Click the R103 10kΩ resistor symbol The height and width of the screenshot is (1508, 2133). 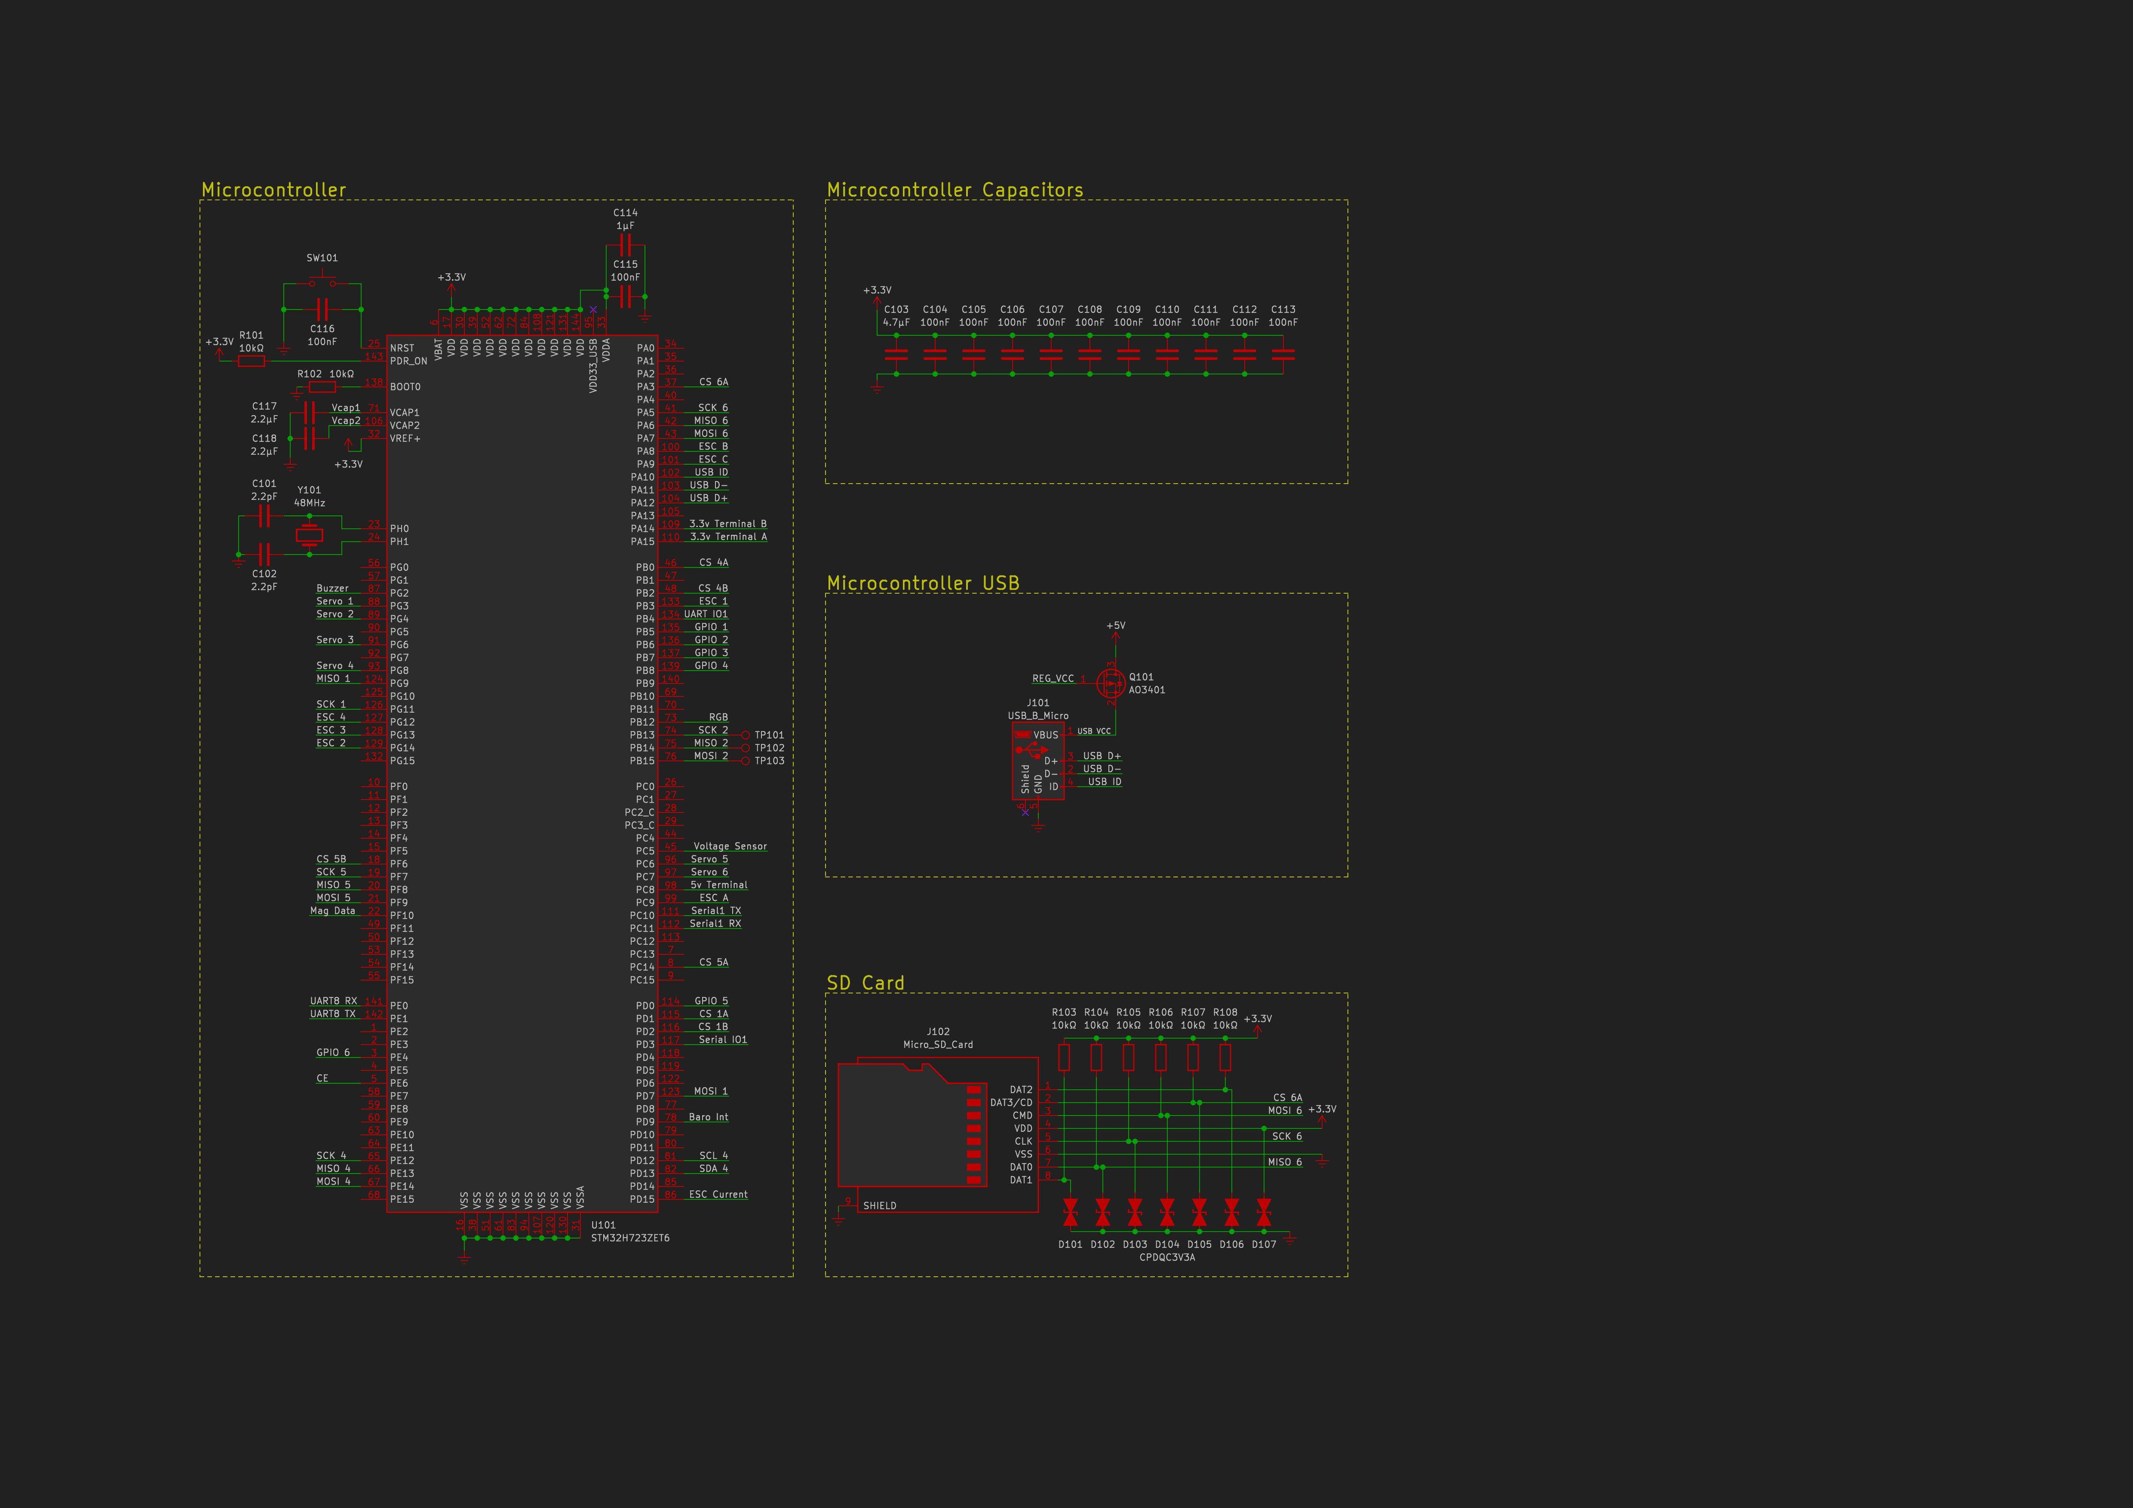click(x=1064, y=1057)
